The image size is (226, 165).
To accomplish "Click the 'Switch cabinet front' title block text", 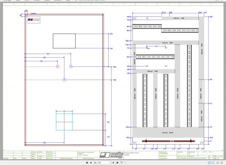I will pyautogui.click(x=131, y=153).
